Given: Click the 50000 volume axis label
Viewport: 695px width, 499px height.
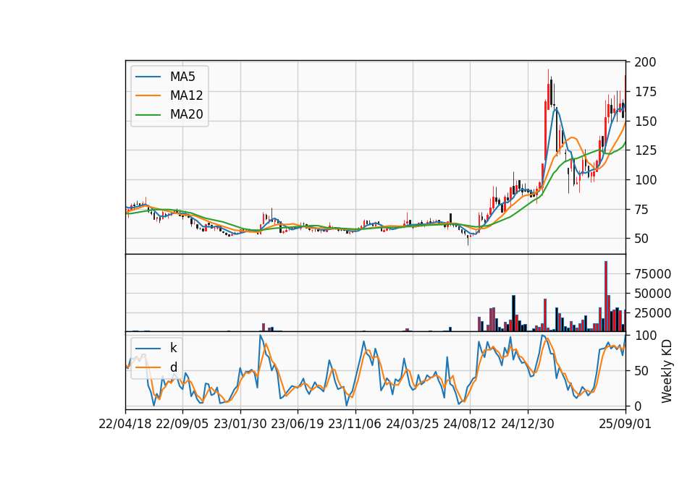Looking at the screenshot, I should pos(652,294).
